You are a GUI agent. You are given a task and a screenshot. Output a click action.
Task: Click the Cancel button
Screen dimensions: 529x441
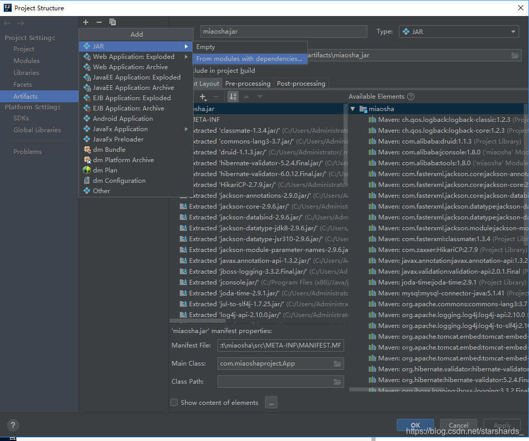tap(459, 425)
